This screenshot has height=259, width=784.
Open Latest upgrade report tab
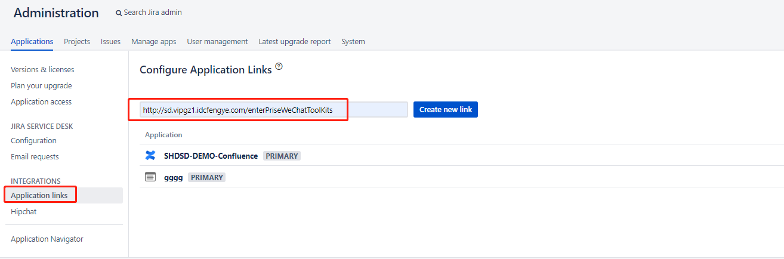[x=294, y=41]
